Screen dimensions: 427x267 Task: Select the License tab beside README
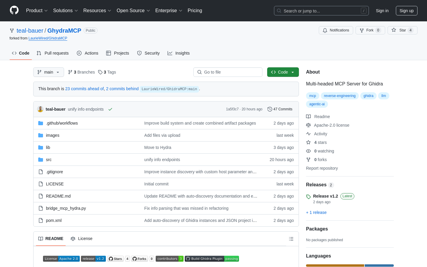point(82,239)
